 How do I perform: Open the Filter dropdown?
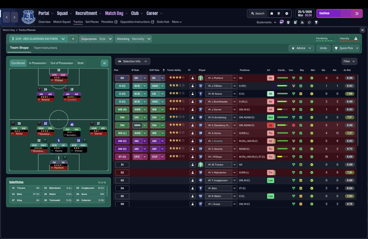(x=349, y=61)
